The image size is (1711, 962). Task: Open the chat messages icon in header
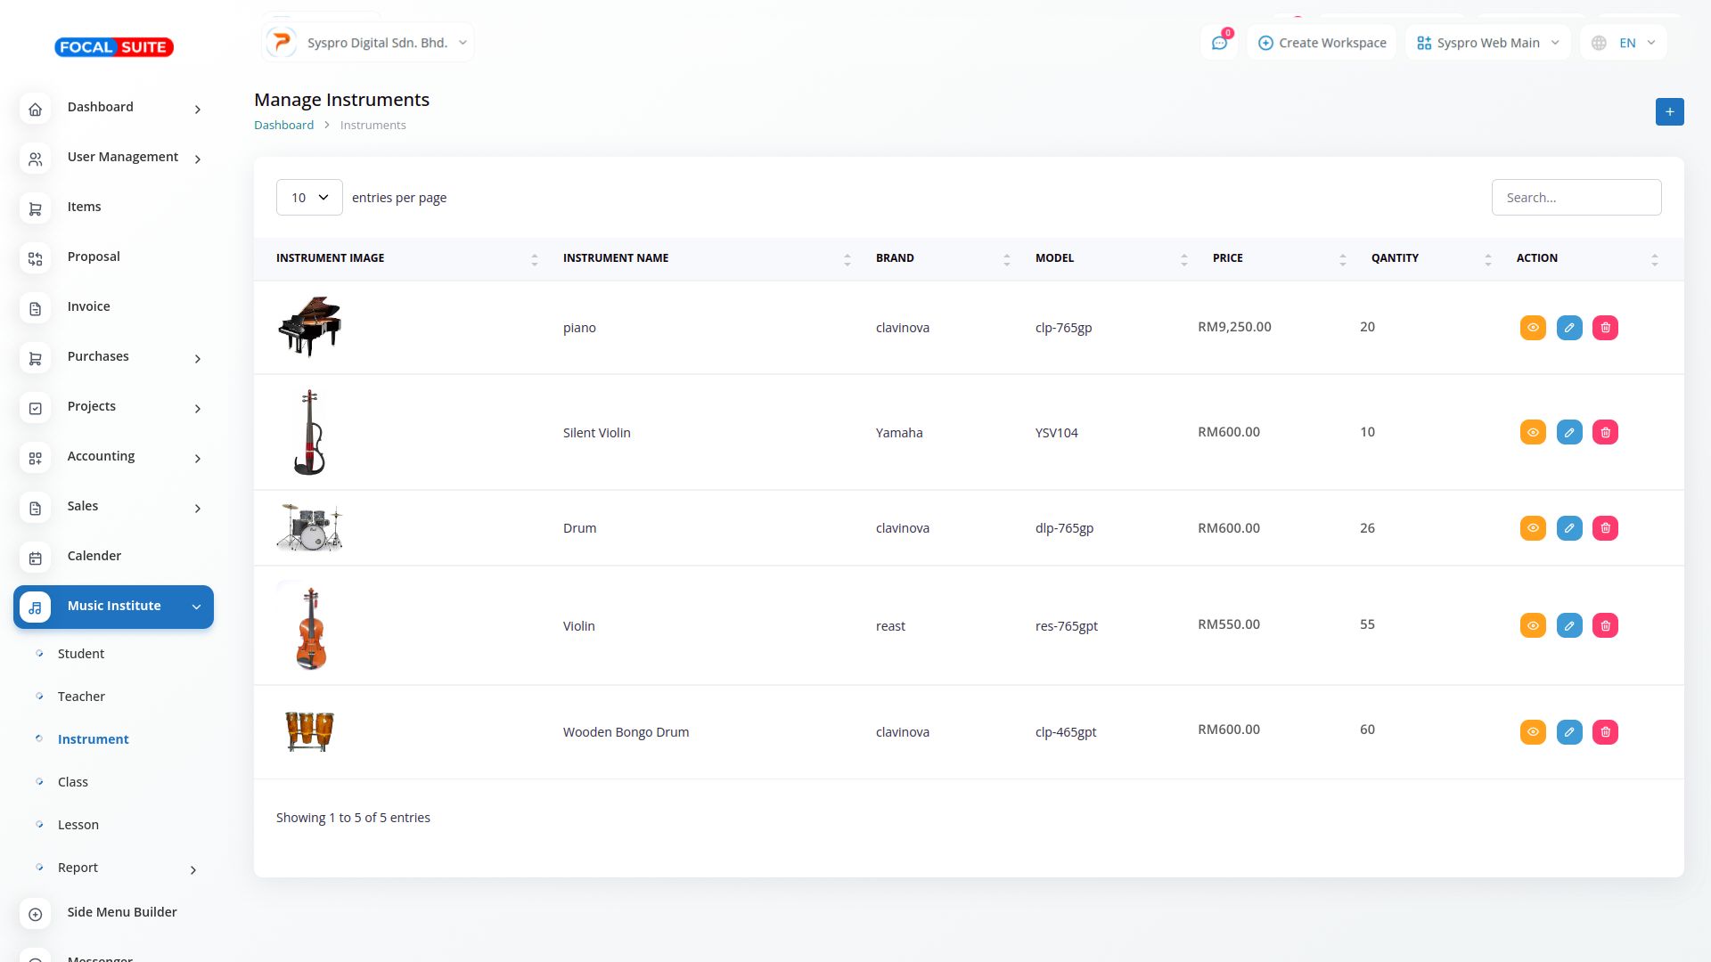pos(1219,43)
